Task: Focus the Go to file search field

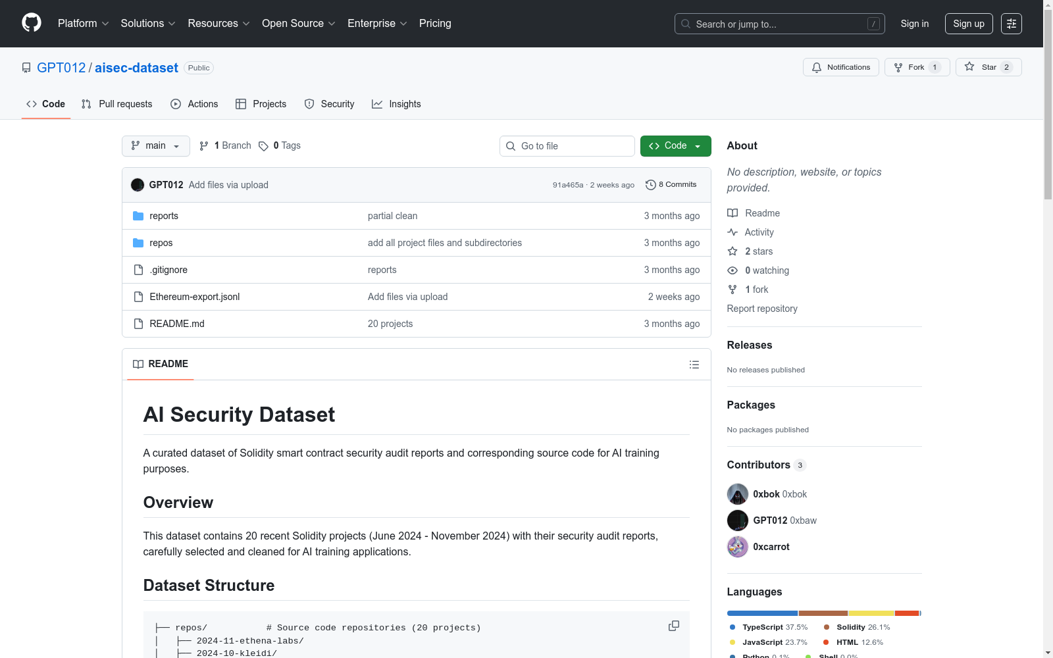Action: click(x=567, y=146)
